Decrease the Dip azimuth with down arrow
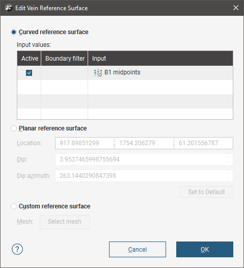 click(229, 178)
